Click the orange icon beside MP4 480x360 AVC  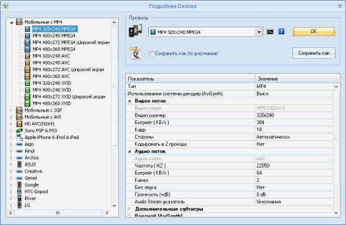point(27,77)
